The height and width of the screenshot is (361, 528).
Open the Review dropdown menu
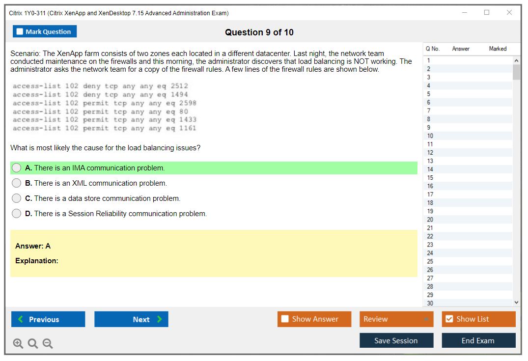(x=396, y=319)
